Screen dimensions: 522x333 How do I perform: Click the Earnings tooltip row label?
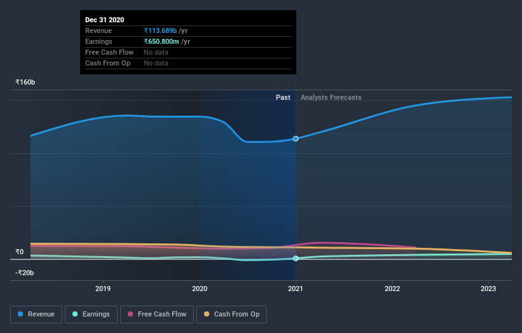click(x=99, y=41)
